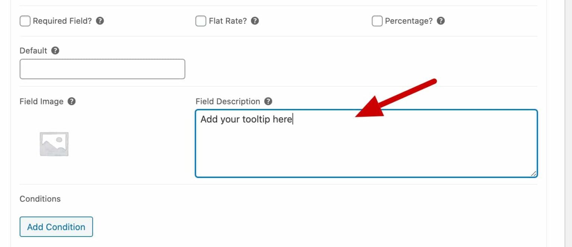This screenshot has height=247, width=572.
Task: Click inside the Default input box
Action: click(102, 69)
